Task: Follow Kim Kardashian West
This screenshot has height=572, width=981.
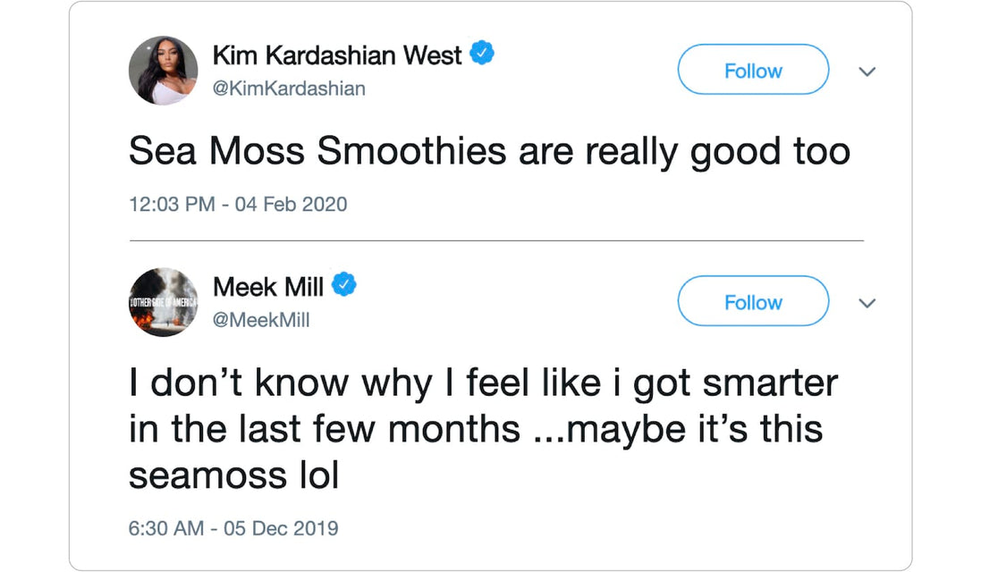Action: pos(753,70)
